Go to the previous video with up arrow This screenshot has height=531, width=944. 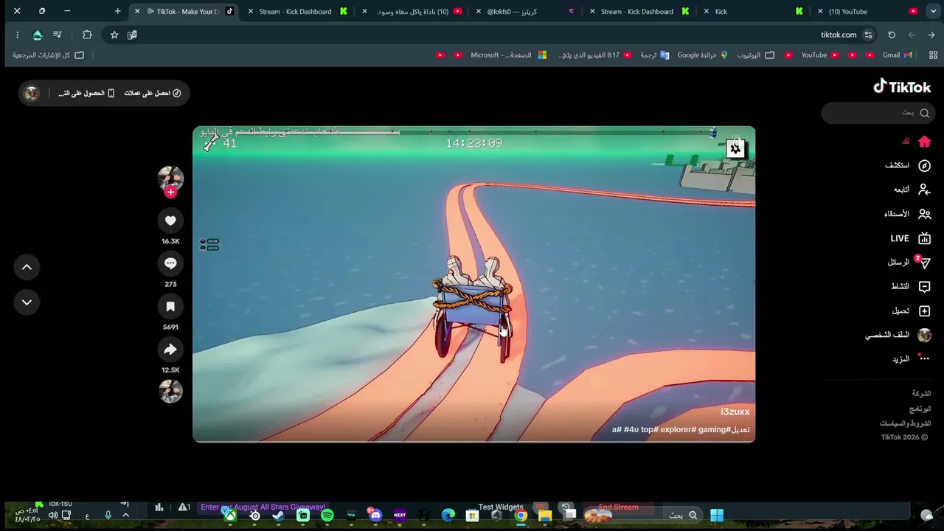click(27, 267)
